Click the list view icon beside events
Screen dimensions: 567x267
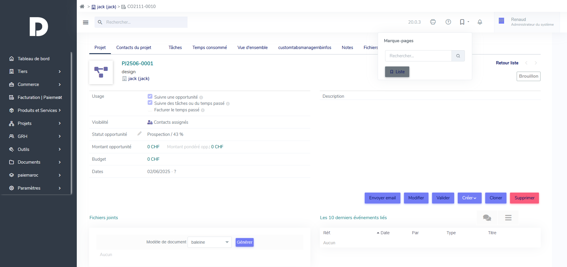pyautogui.click(x=508, y=218)
